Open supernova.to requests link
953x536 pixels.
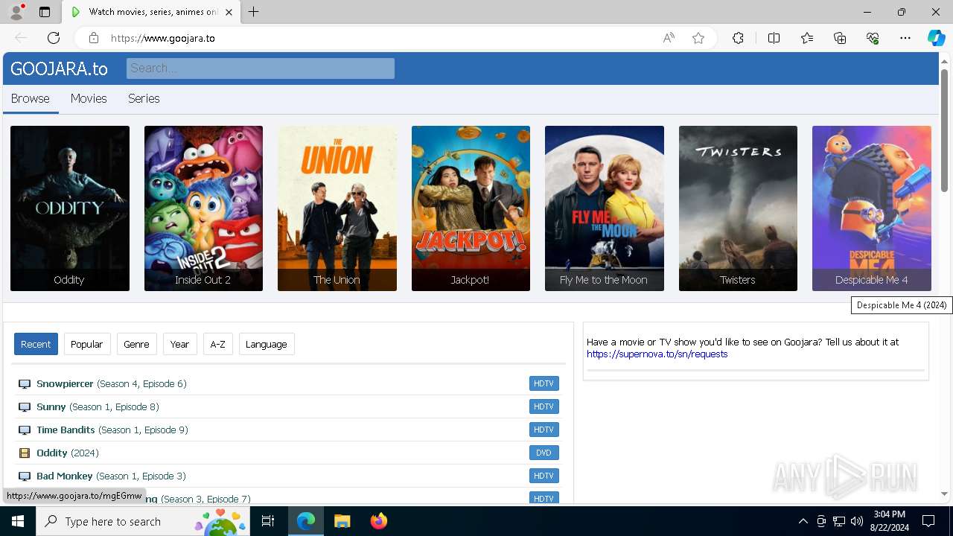pos(657,354)
